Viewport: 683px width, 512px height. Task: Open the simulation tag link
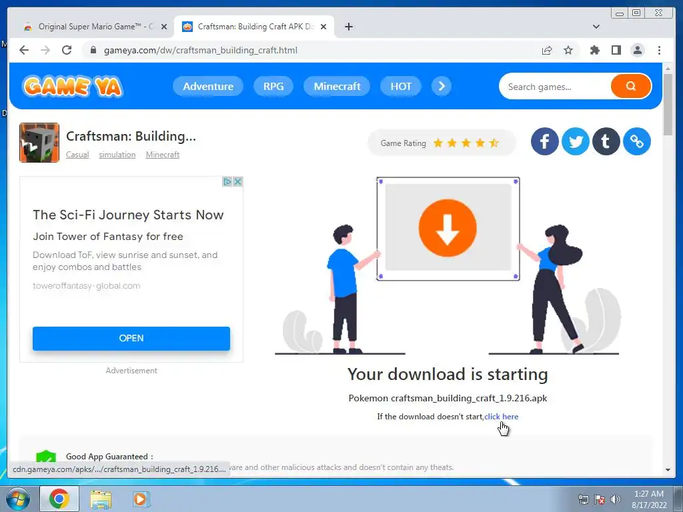[x=117, y=155]
